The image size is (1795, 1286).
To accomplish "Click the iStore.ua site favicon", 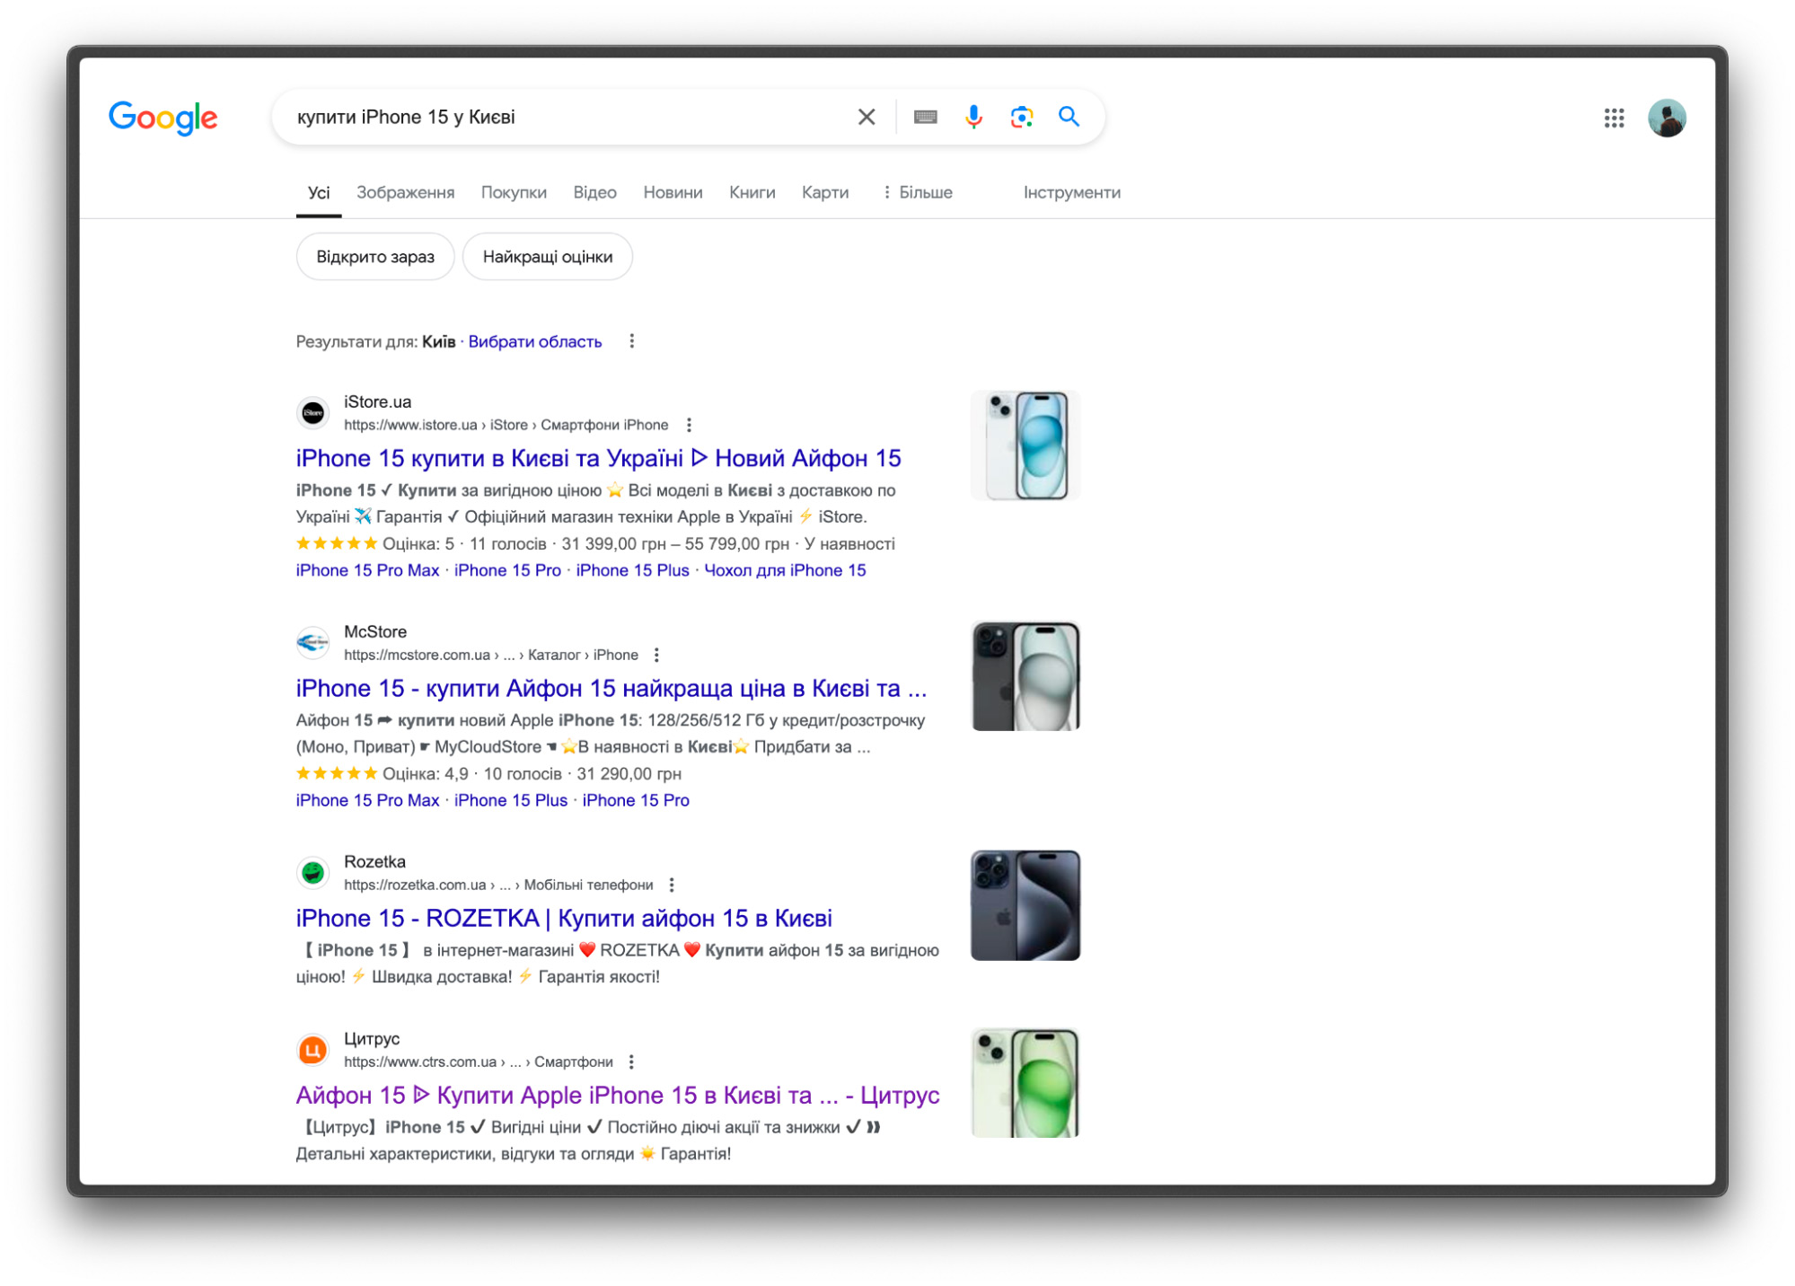I will click(x=312, y=413).
